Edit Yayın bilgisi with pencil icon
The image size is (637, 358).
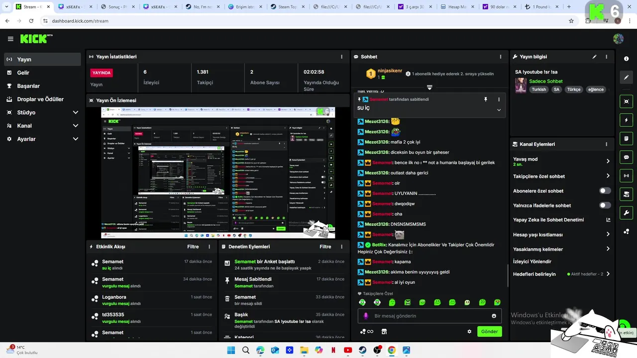tap(594, 57)
